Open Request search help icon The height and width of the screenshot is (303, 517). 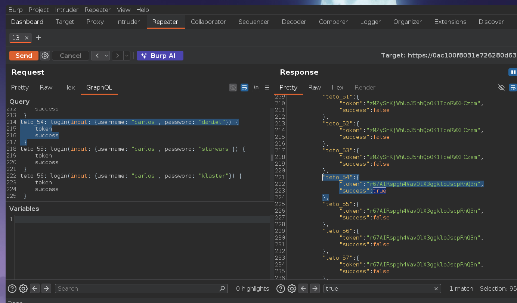(x=12, y=288)
